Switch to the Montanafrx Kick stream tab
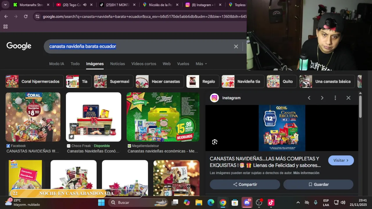Screen dimensions: 372x209 31,5
